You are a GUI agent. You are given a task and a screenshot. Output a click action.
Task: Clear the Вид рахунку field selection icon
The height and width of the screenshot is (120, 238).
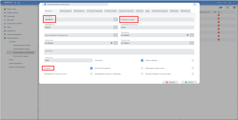coord(188,35)
